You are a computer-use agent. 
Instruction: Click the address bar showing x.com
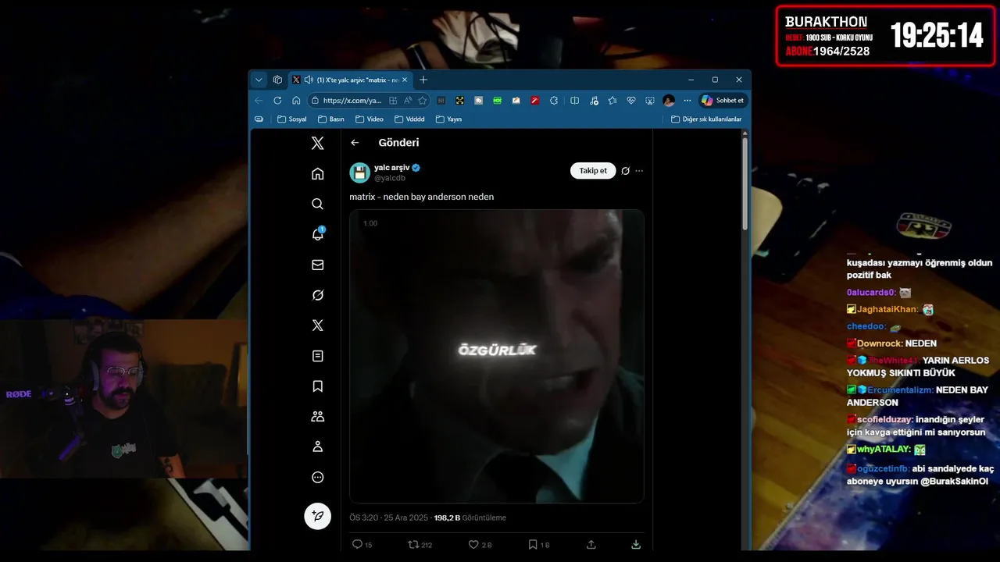point(369,100)
